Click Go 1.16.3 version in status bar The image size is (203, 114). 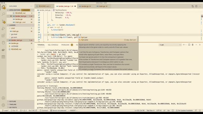click(x=33, y=111)
